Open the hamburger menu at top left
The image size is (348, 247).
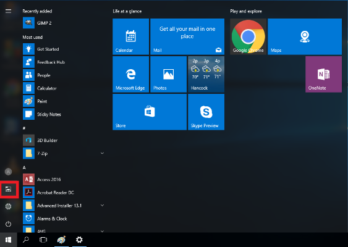pyautogui.click(x=8, y=11)
